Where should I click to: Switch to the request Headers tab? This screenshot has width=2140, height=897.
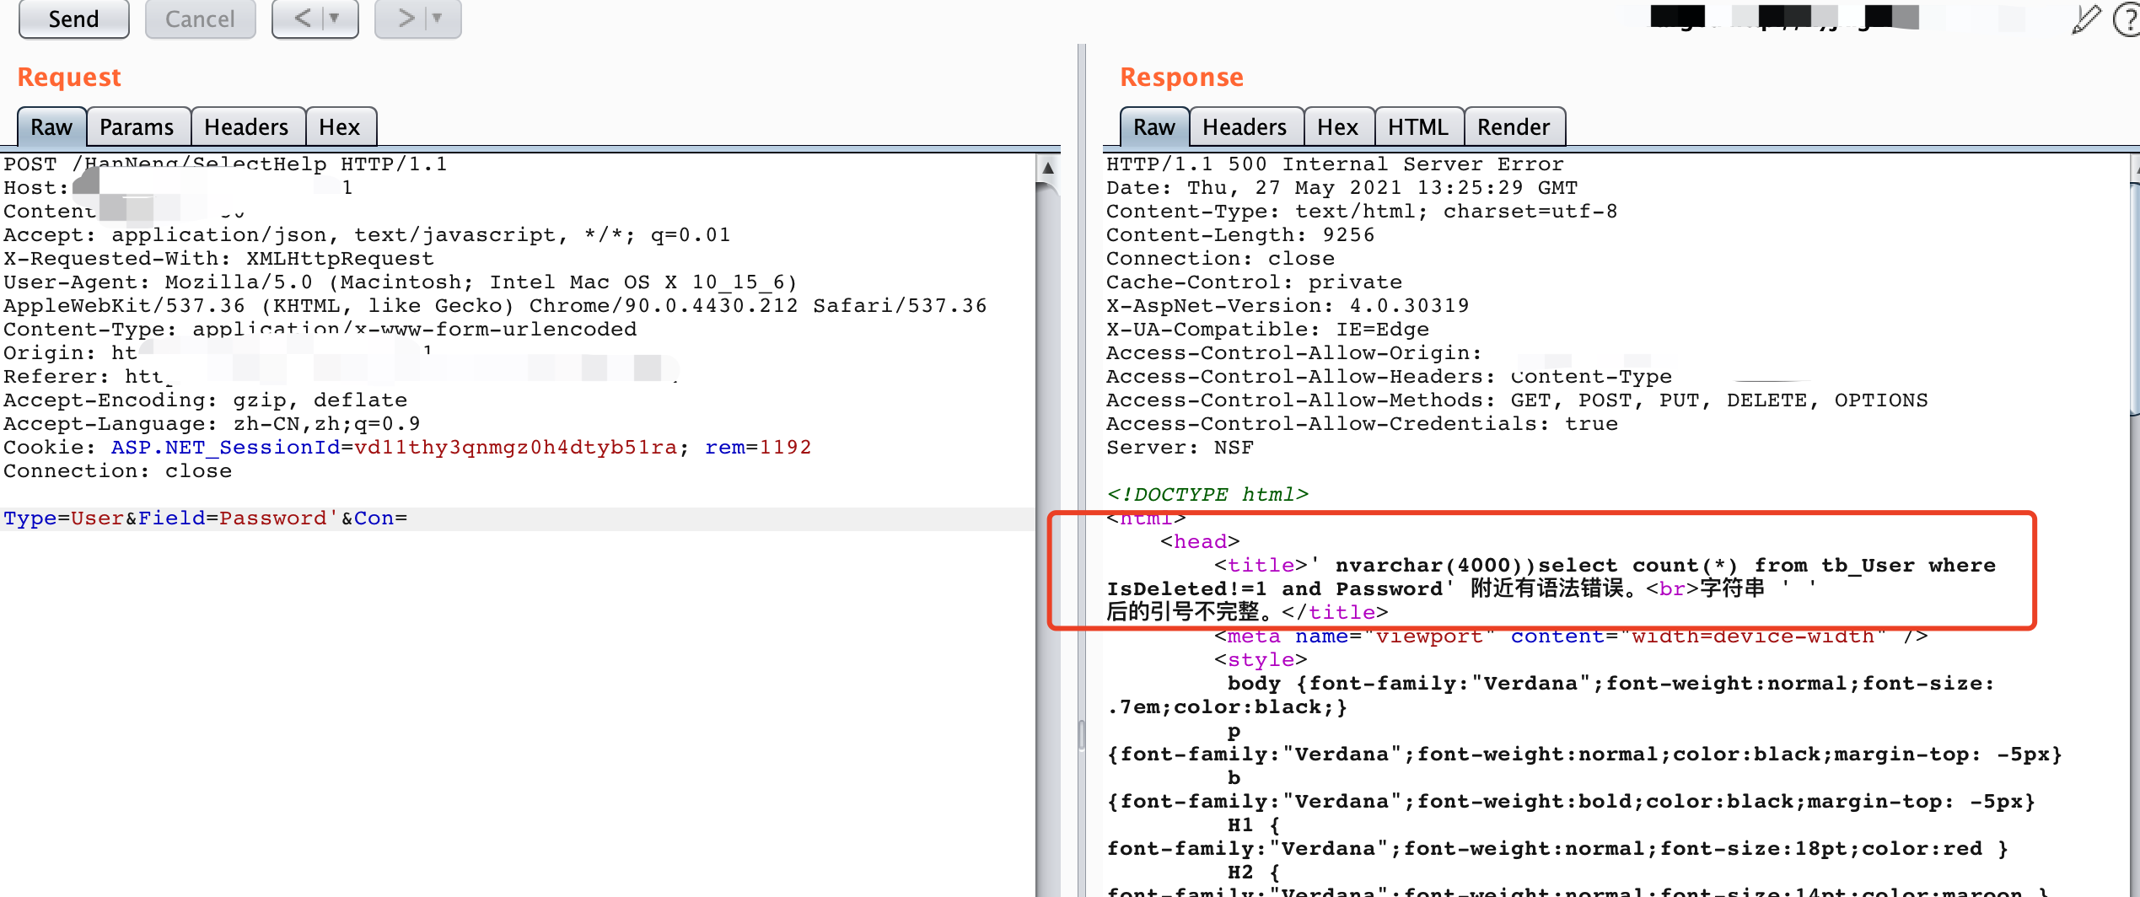point(246,126)
